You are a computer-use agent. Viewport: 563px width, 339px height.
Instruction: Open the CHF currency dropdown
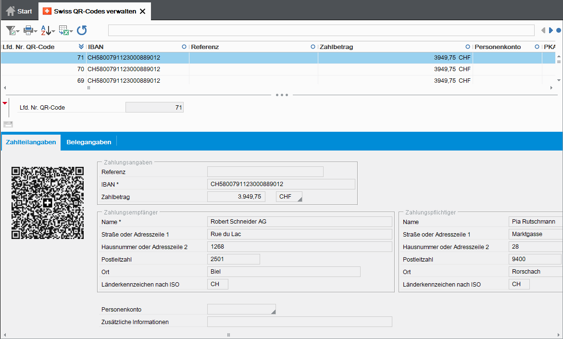coord(289,197)
